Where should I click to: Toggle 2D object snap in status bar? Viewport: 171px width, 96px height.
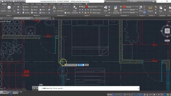137,95
